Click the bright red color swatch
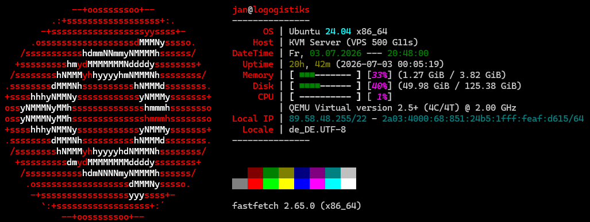The width and height of the screenshot is (590, 222). point(255,184)
